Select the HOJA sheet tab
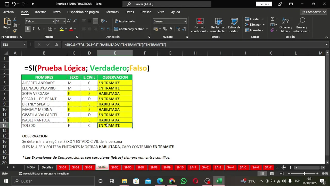Screen dimensions: 330x186 pyautogui.click(x=31, y=167)
